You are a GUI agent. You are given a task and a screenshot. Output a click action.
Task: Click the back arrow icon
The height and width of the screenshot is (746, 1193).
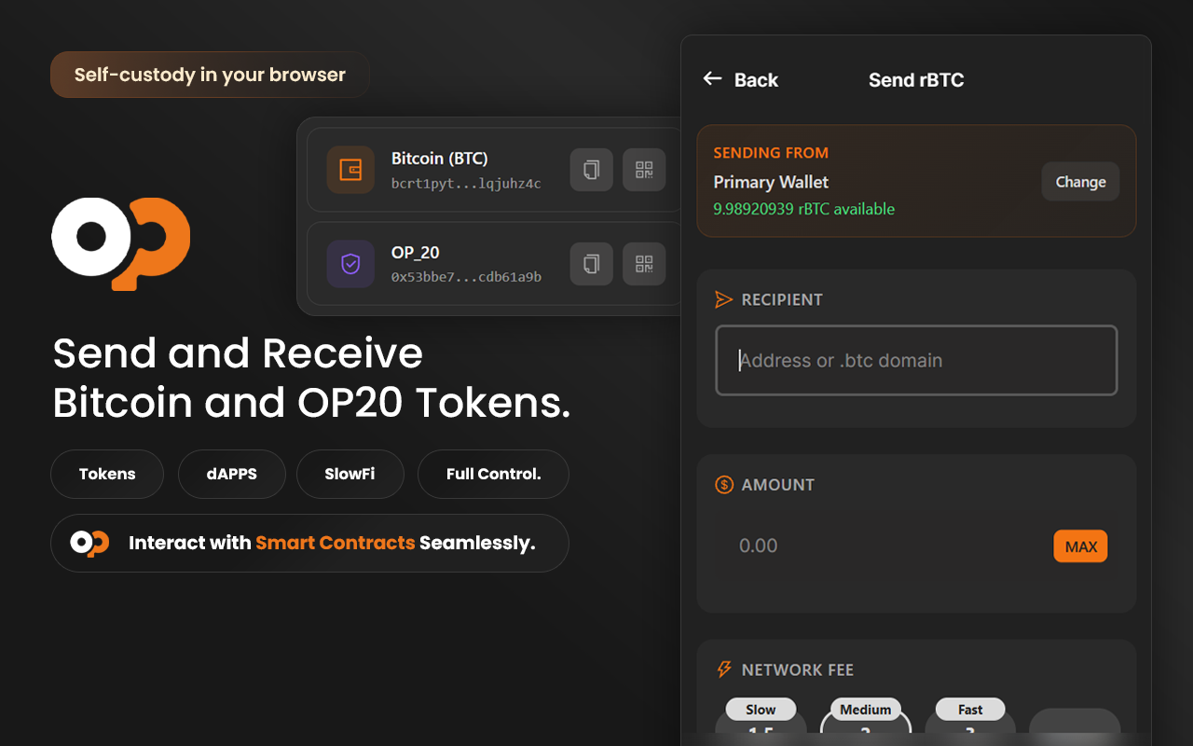pyautogui.click(x=713, y=79)
